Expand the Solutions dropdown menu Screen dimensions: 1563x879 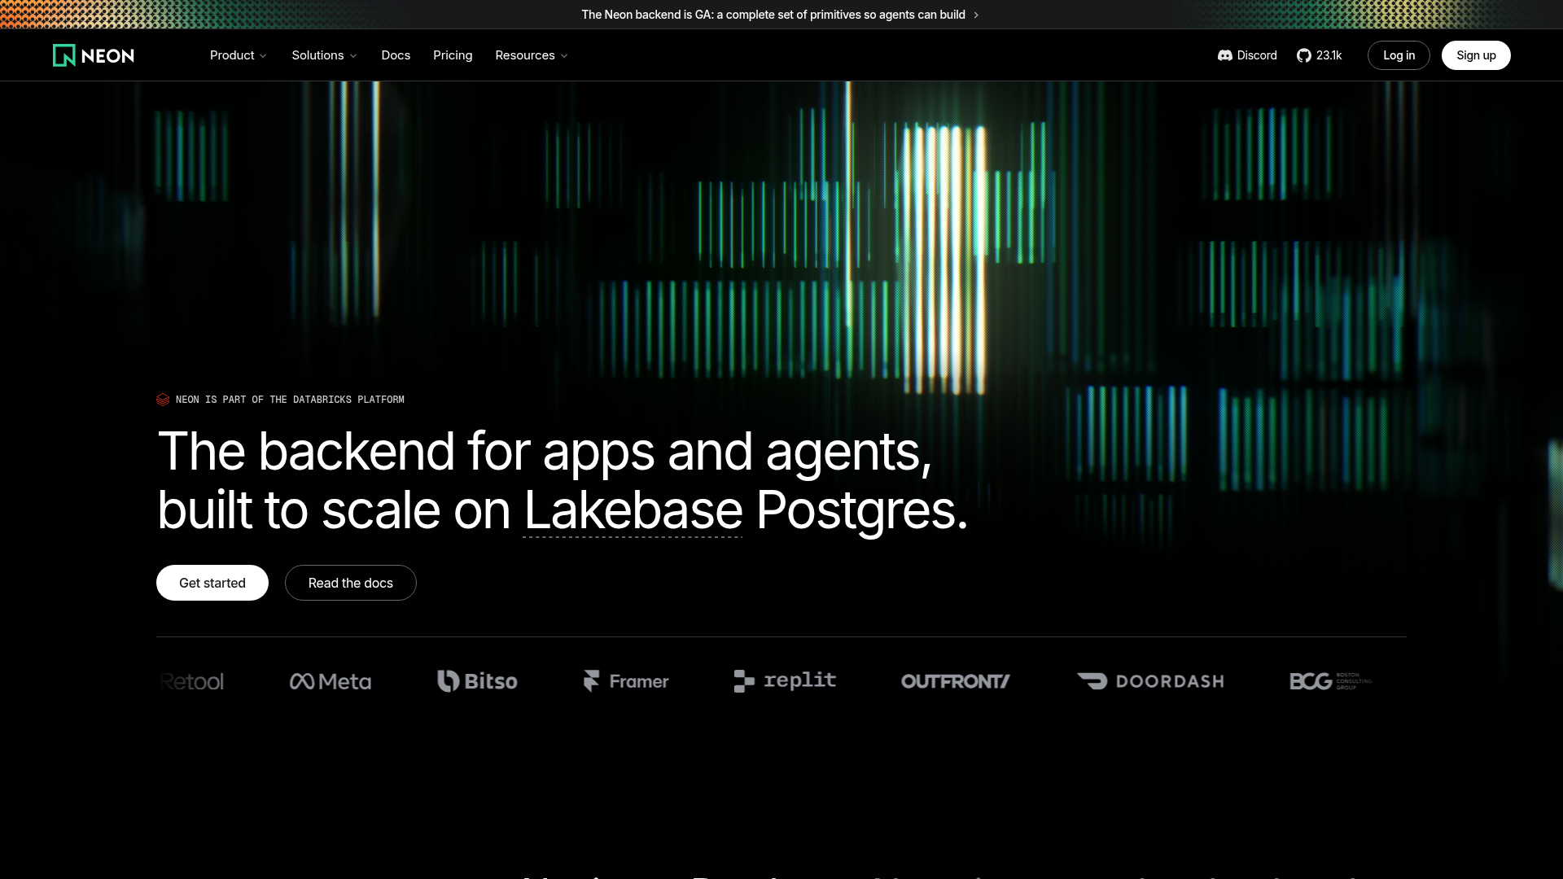click(324, 55)
